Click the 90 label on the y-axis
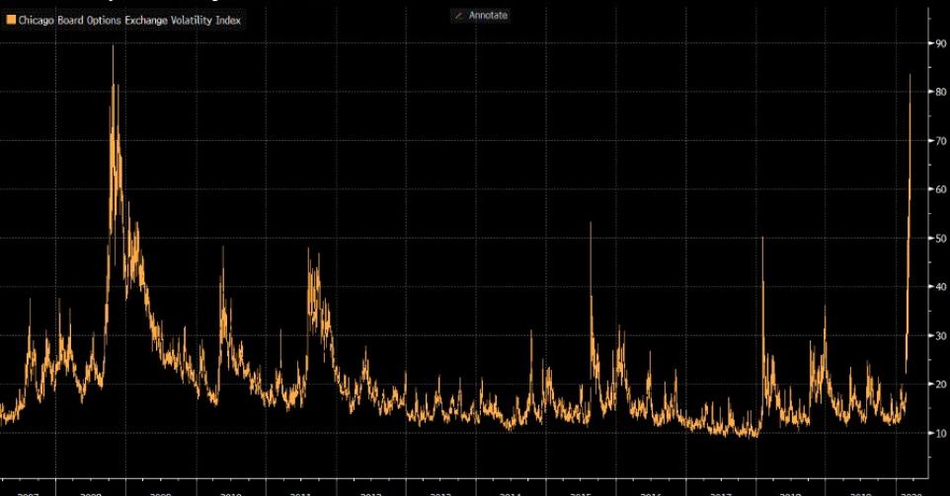 point(940,43)
